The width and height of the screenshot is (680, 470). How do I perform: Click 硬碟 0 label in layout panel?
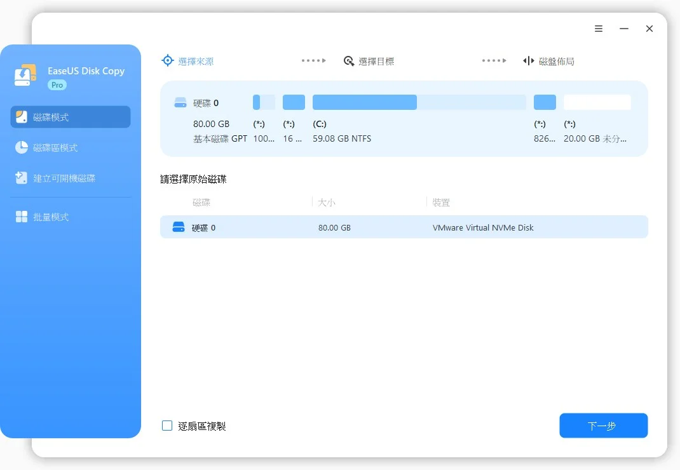(x=205, y=103)
